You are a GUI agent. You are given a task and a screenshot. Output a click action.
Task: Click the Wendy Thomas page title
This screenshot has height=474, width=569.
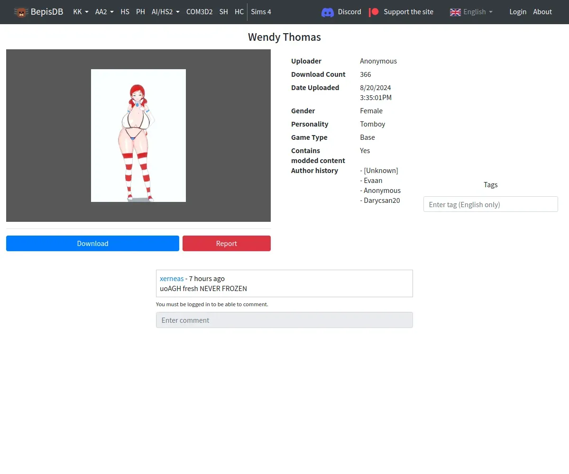pyautogui.click(x=284, y=37)
